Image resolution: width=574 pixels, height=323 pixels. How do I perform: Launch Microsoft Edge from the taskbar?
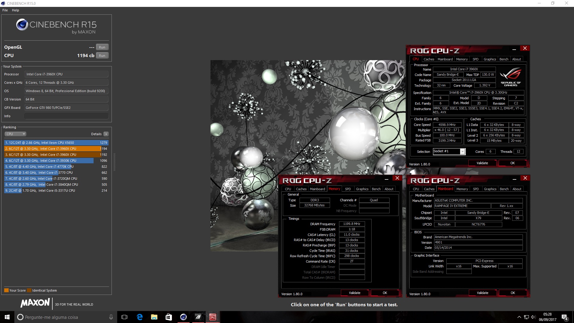click(x=139, y=317)
